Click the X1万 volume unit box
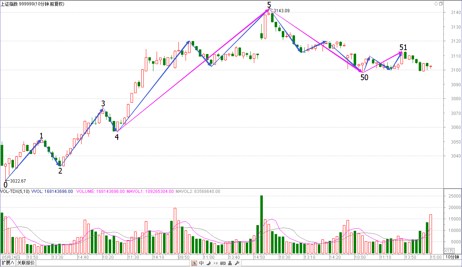 click(x=449, y=251)
